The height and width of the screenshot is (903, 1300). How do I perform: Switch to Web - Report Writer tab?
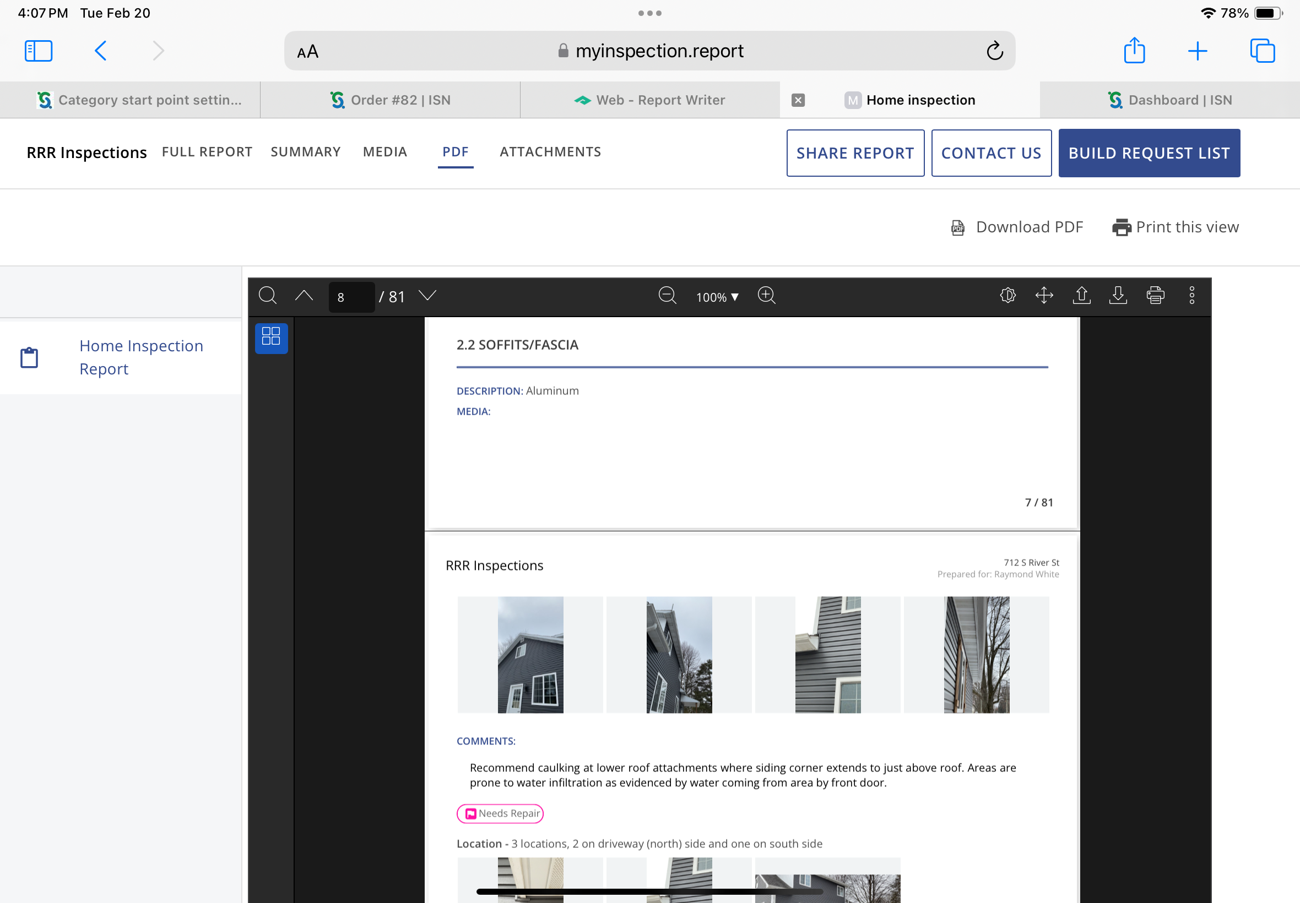pyautogui.click(x=649, y=100)
